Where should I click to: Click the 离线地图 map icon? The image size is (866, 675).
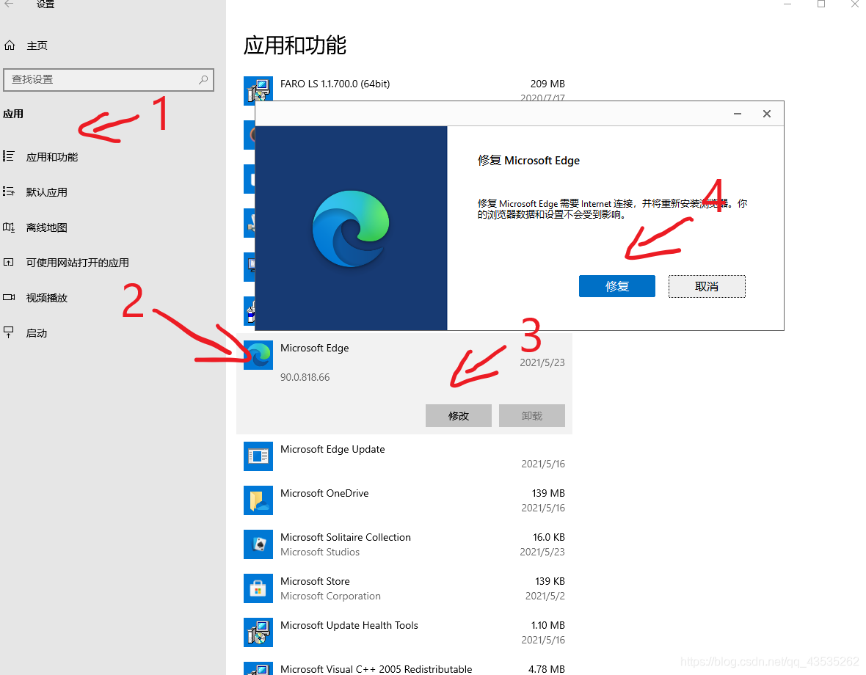pos(8,227)
